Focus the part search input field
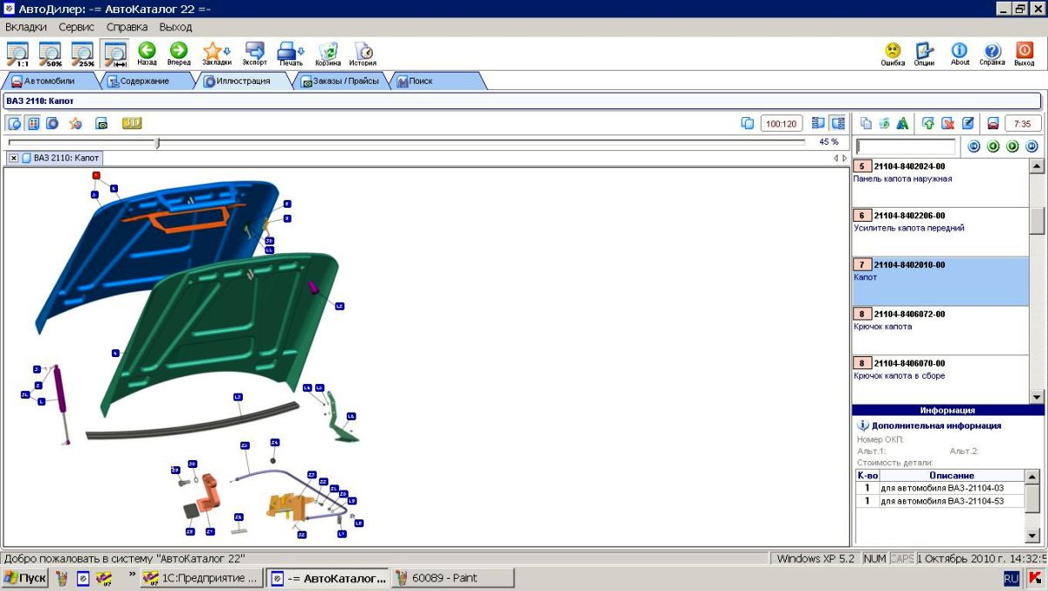Viewport: 1048px width, 591px height. click(x=906, y=147)
